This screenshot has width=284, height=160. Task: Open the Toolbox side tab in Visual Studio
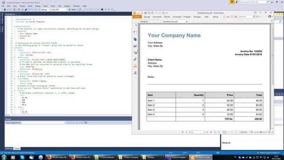point(2,29)
